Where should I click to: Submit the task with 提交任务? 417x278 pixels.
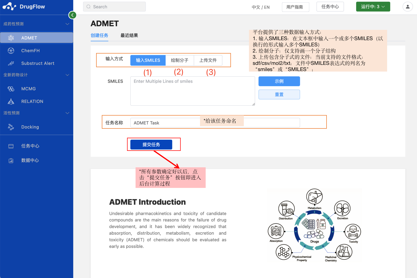(151, 144)
